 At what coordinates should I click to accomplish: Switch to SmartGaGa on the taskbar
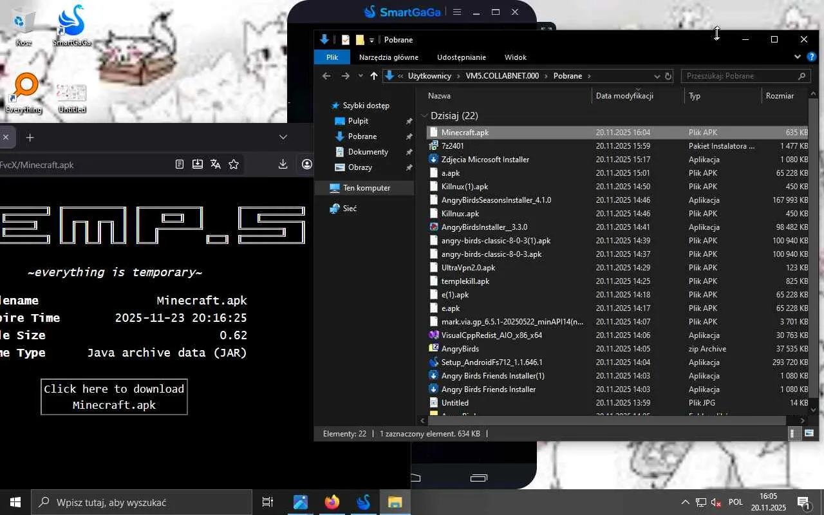(x=364, y=502)
